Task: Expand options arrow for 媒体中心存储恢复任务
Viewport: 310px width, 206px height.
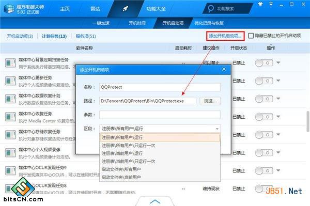Action: 278,135
